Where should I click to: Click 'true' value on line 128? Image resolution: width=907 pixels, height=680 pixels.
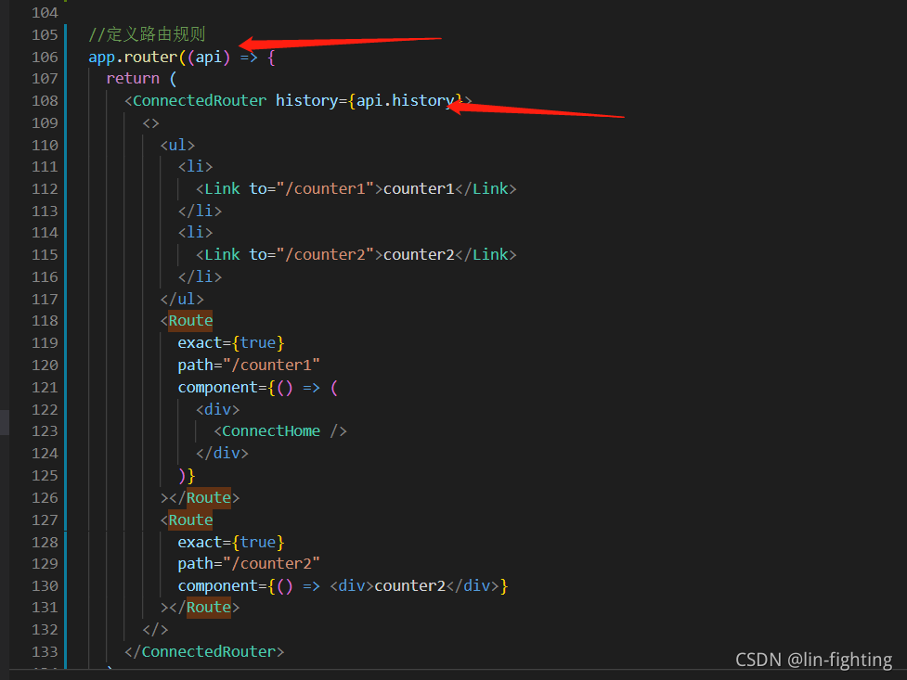click(258, 543)
